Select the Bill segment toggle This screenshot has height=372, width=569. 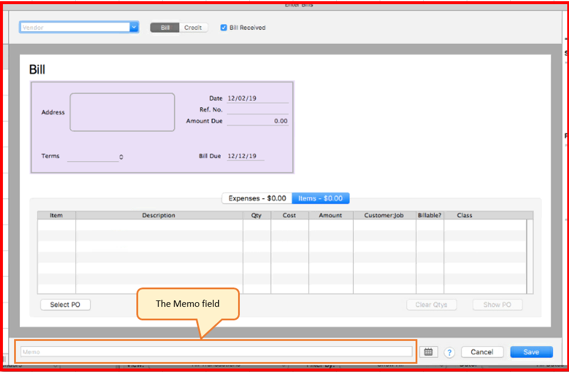click(165, 28)
